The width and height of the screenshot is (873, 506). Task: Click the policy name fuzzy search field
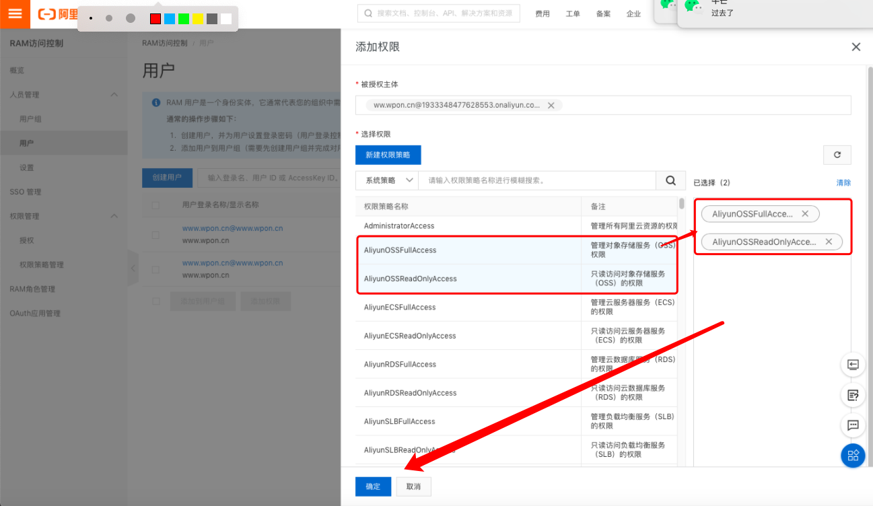(537, 180)
